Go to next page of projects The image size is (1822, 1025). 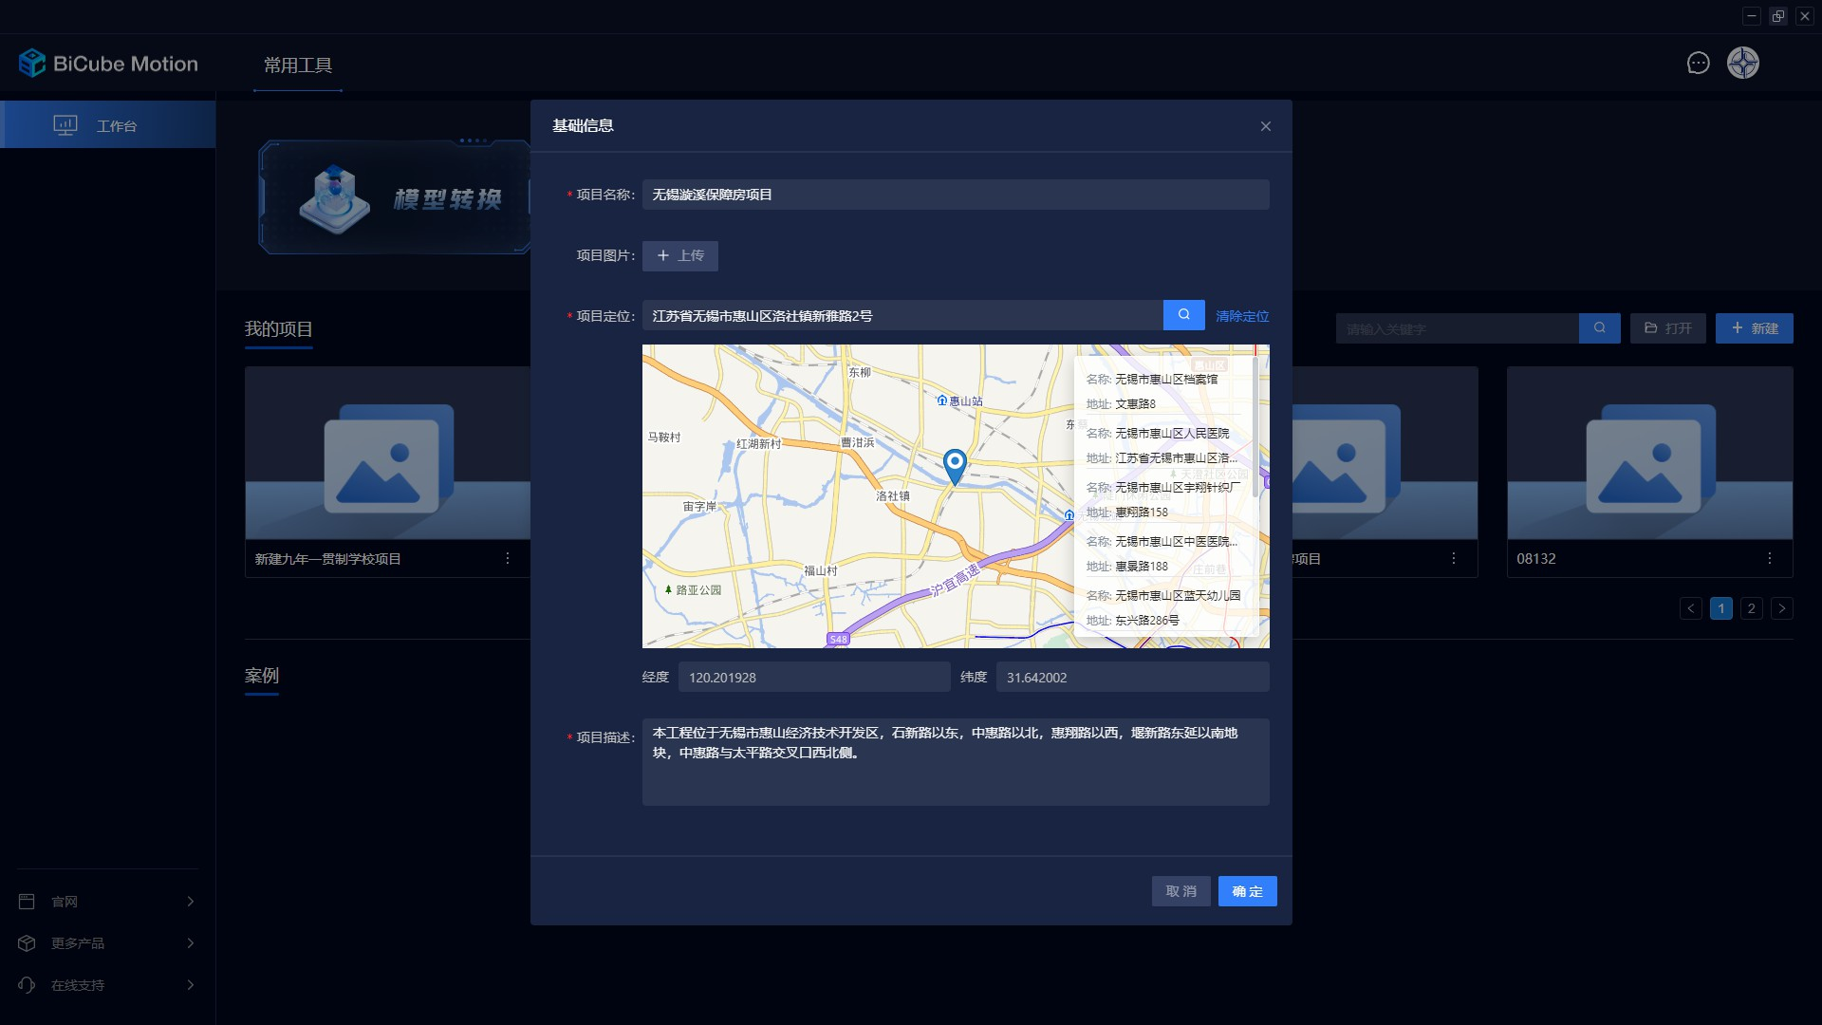(x=1781, y=608)
